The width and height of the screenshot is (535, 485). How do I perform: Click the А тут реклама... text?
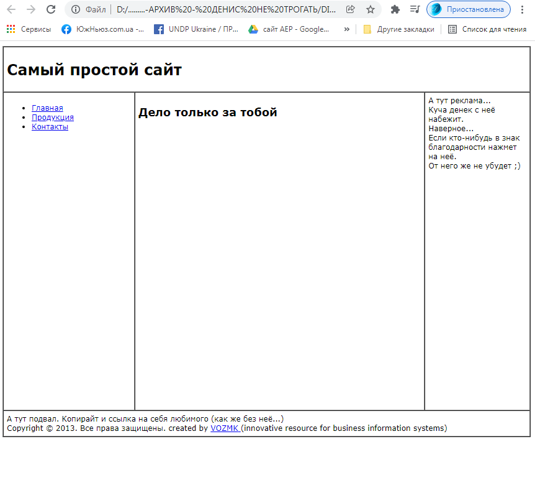click(459, 101)
